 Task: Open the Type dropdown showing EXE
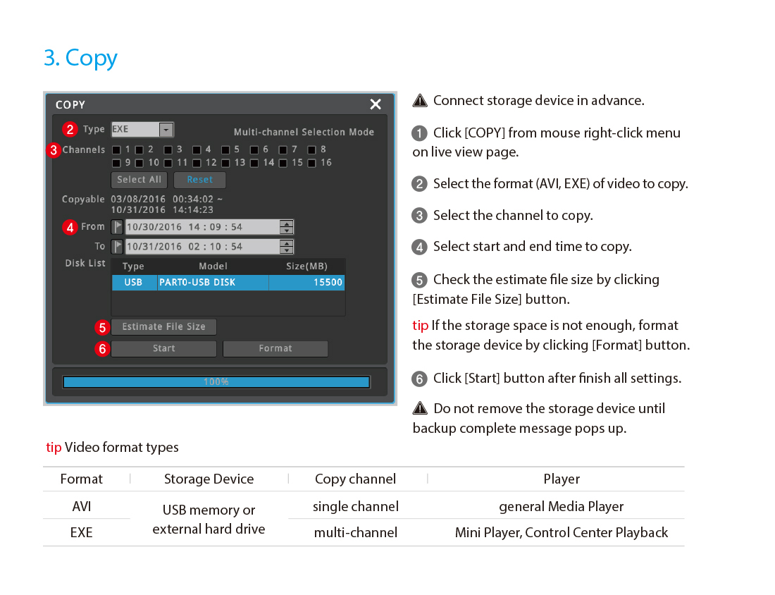(142, 130)
